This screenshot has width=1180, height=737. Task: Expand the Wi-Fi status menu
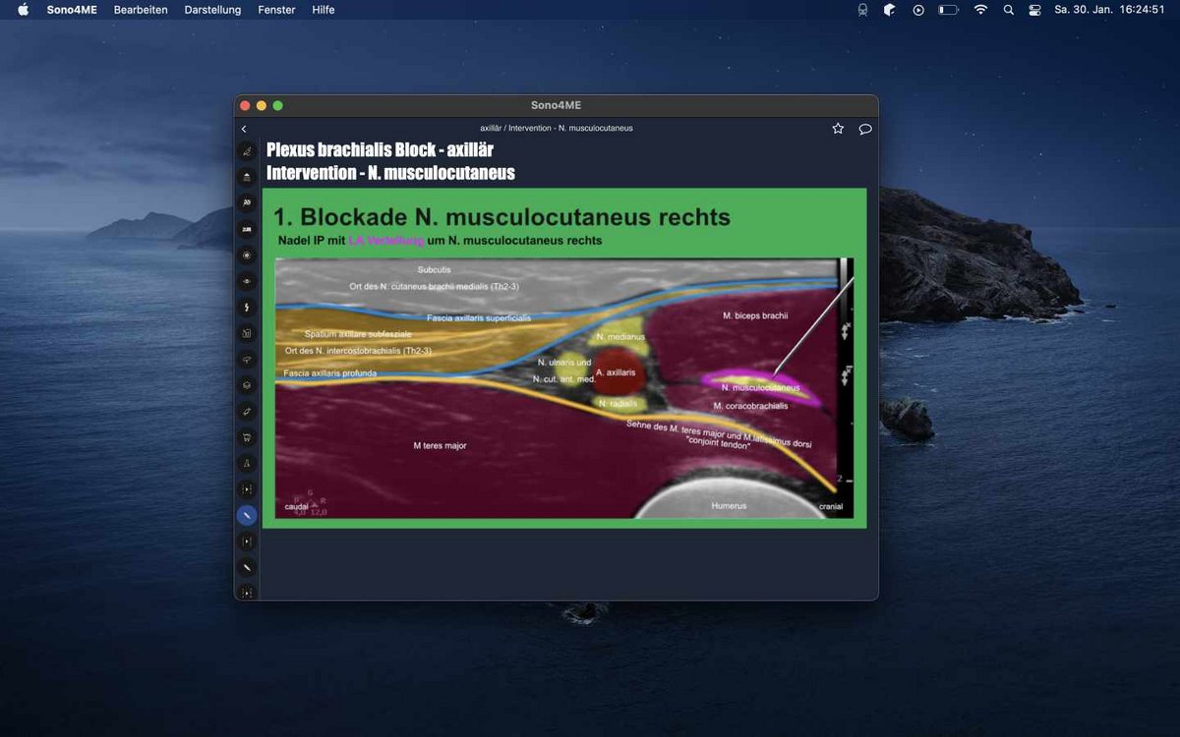(980, 10)
